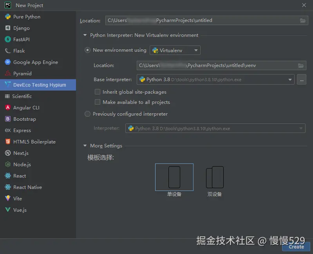Collapse the More Settings section

pyautogui.click(x=85, y=145)
